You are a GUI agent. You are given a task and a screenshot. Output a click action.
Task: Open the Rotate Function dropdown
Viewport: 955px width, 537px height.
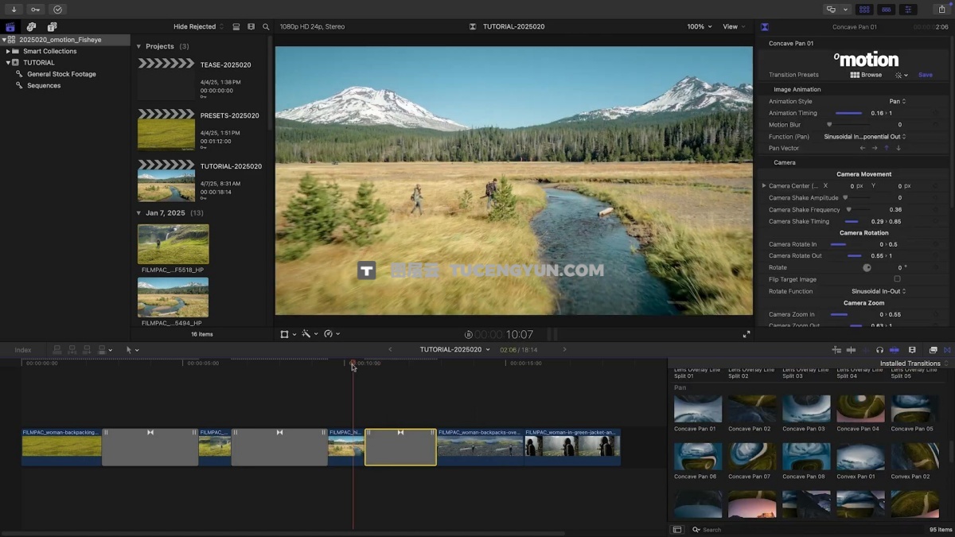pos(879,291)
